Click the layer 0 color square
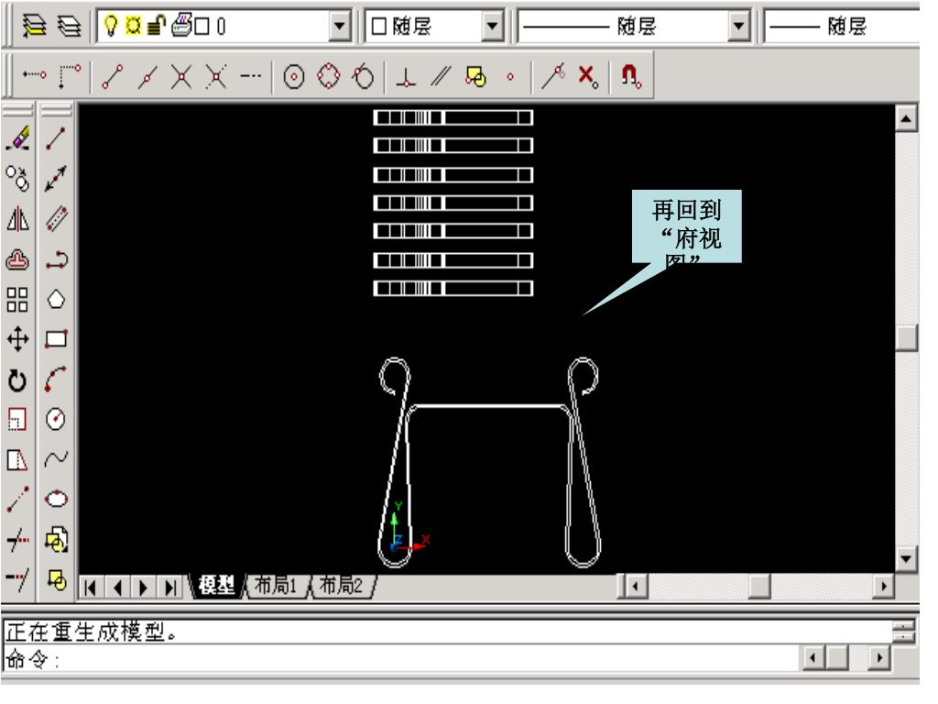Screen dimensions: 938x704 click(202, 27)
